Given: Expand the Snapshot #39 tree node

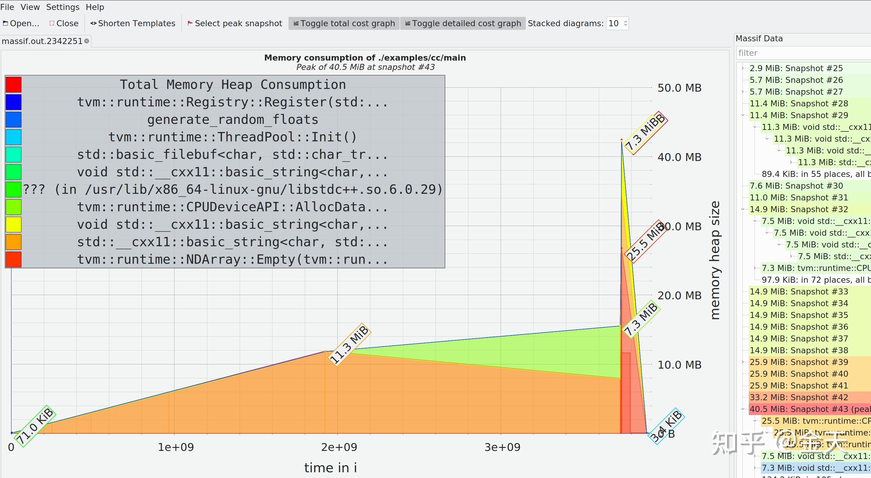Looking at the screenshot, I should 743,362.
